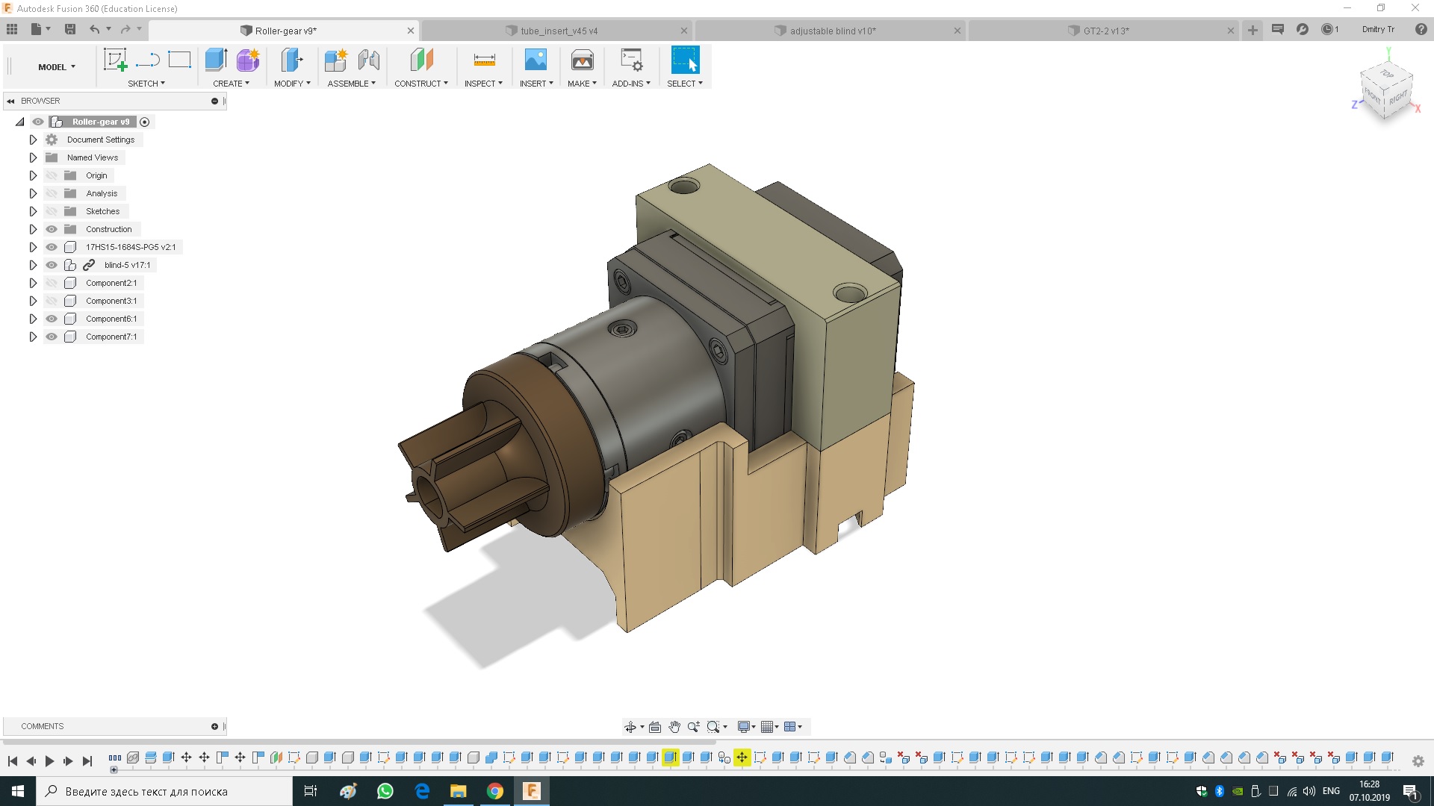This screenshot has width=1434, height=806.
Task: Show the Sketches folder via eye icon
Action: point(51,211)
